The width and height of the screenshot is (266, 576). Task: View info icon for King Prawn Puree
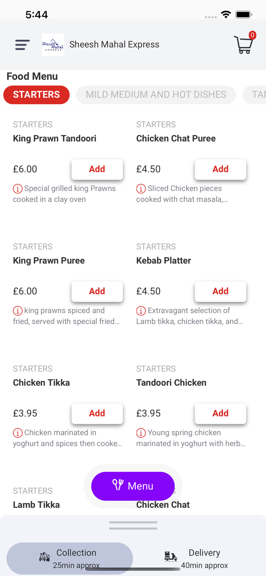point(18,311)
